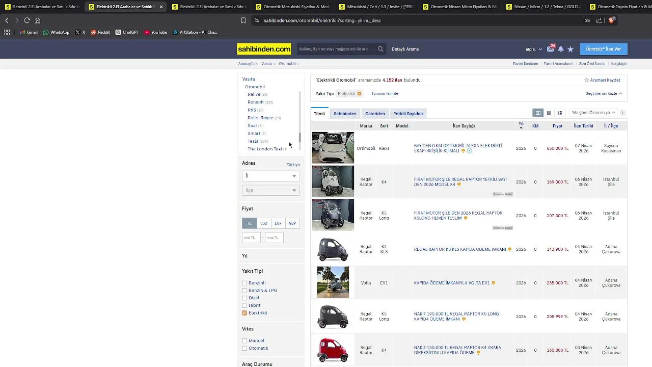Viewport: 652px width, 367px height.
Task: Collapse filters with Seçtiklerimi Gizle
Action: pos(604,94)
